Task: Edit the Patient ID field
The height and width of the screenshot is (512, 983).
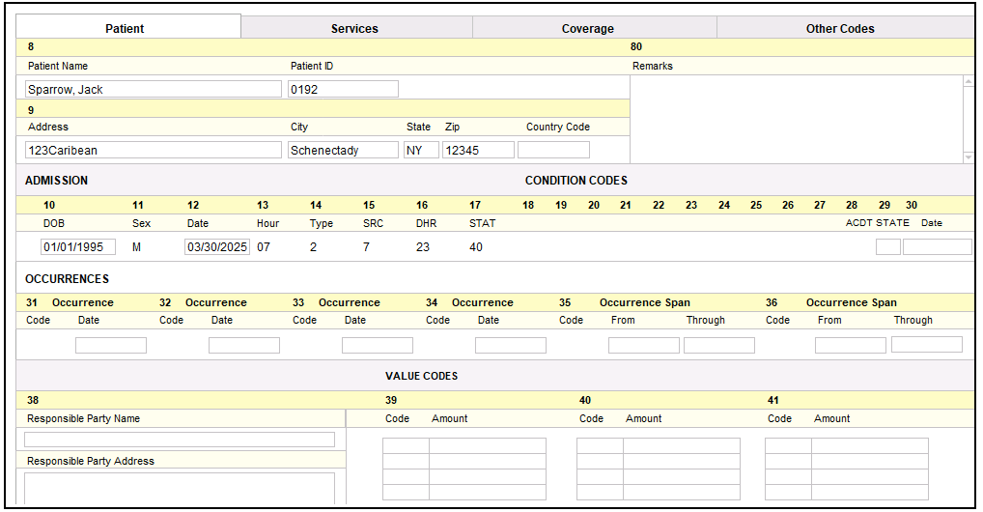Action: coord(343,89)
